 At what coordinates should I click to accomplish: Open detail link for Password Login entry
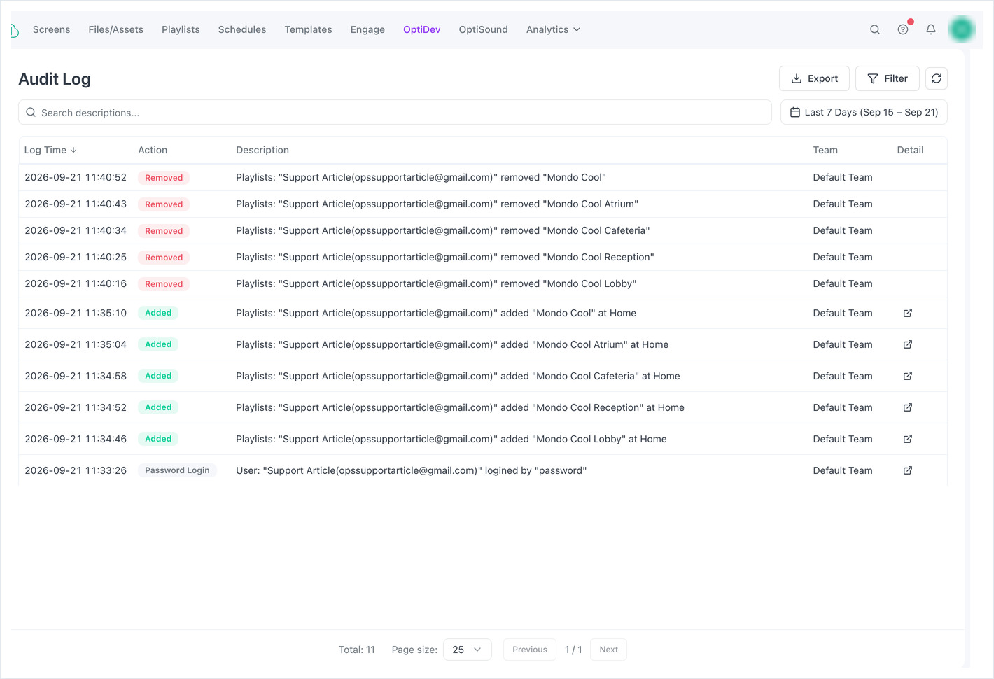point(908,470)
